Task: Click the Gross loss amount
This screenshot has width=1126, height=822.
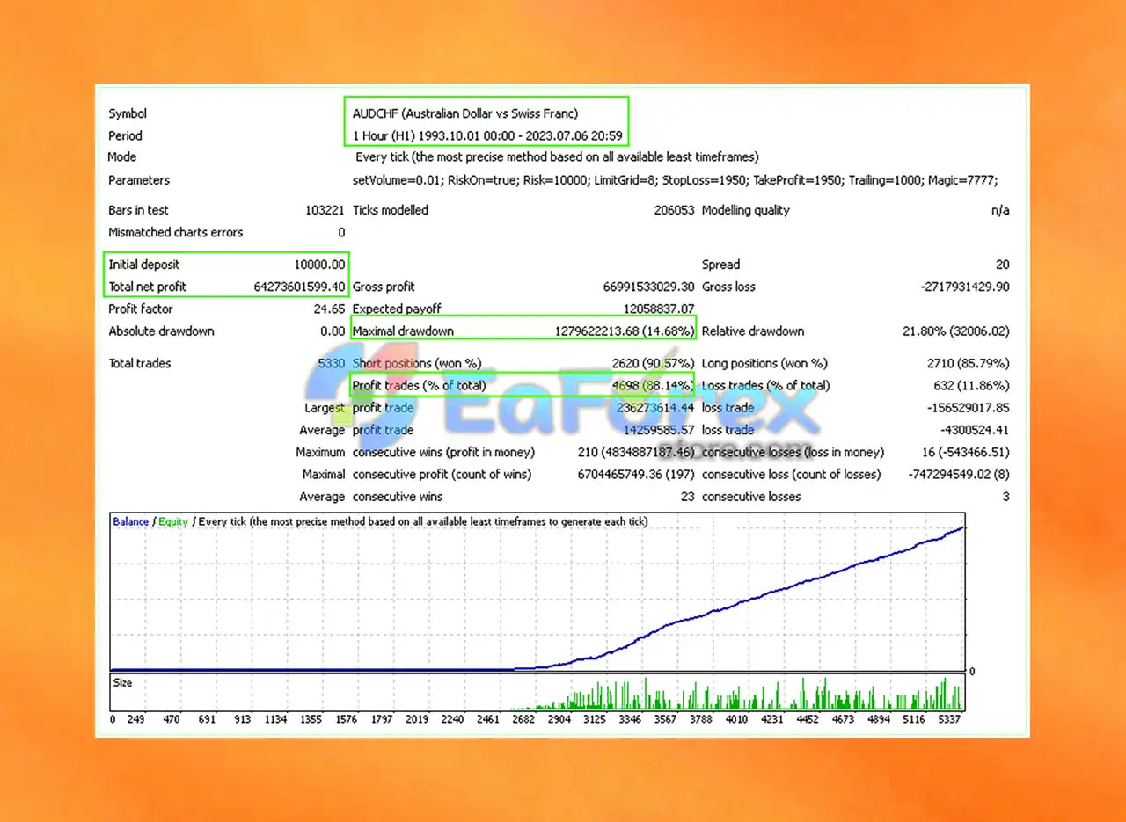Action: point(964,287)
